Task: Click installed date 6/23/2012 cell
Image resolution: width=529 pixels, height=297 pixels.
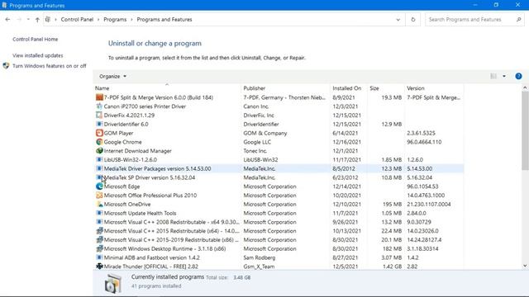Action: click(x=346, y=177)
